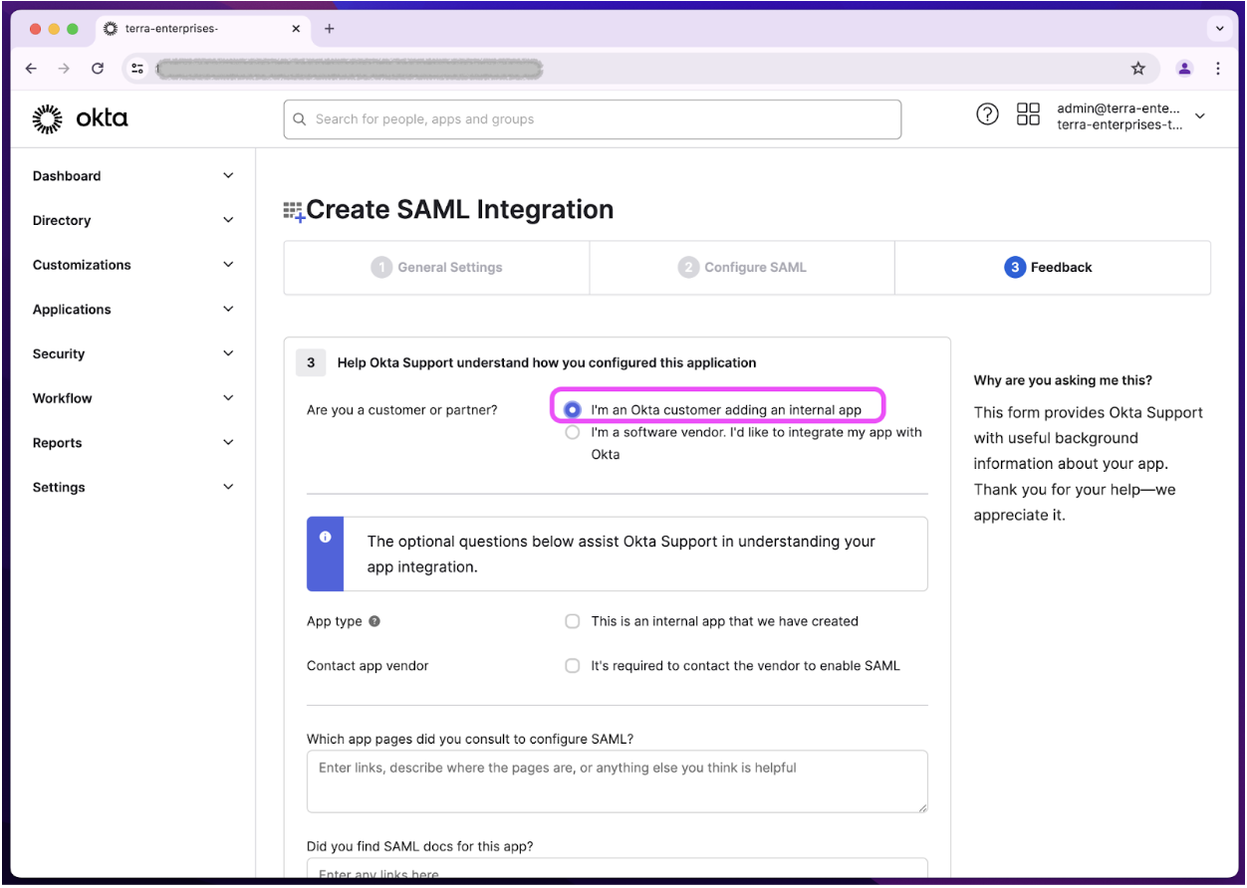The width and height of the screenshot is (1247, 888).
Task: Open the browser profile avatar icon
Action: click(1184, 69)
